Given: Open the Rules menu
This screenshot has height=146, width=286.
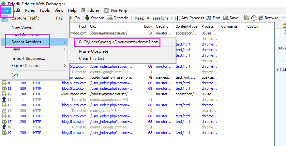Looking at the screenshot, I should tap(30, 10).
